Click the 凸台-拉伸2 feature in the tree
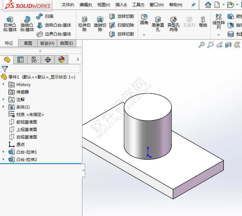The height and width of the screenshot is (216, 242). tap(26, 159)
